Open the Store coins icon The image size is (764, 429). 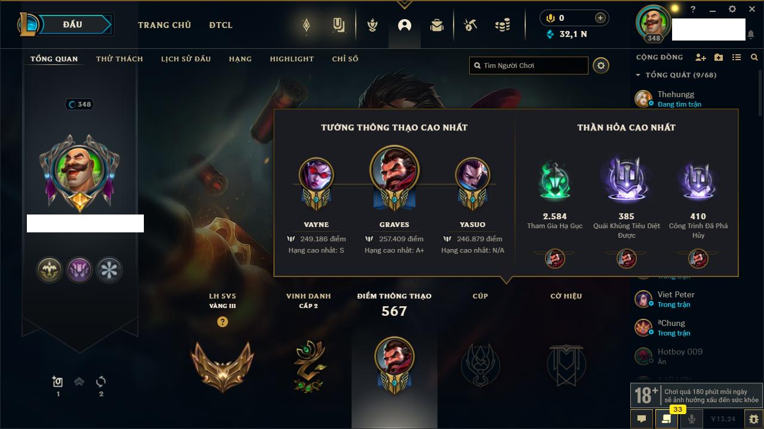click(503, 25)
